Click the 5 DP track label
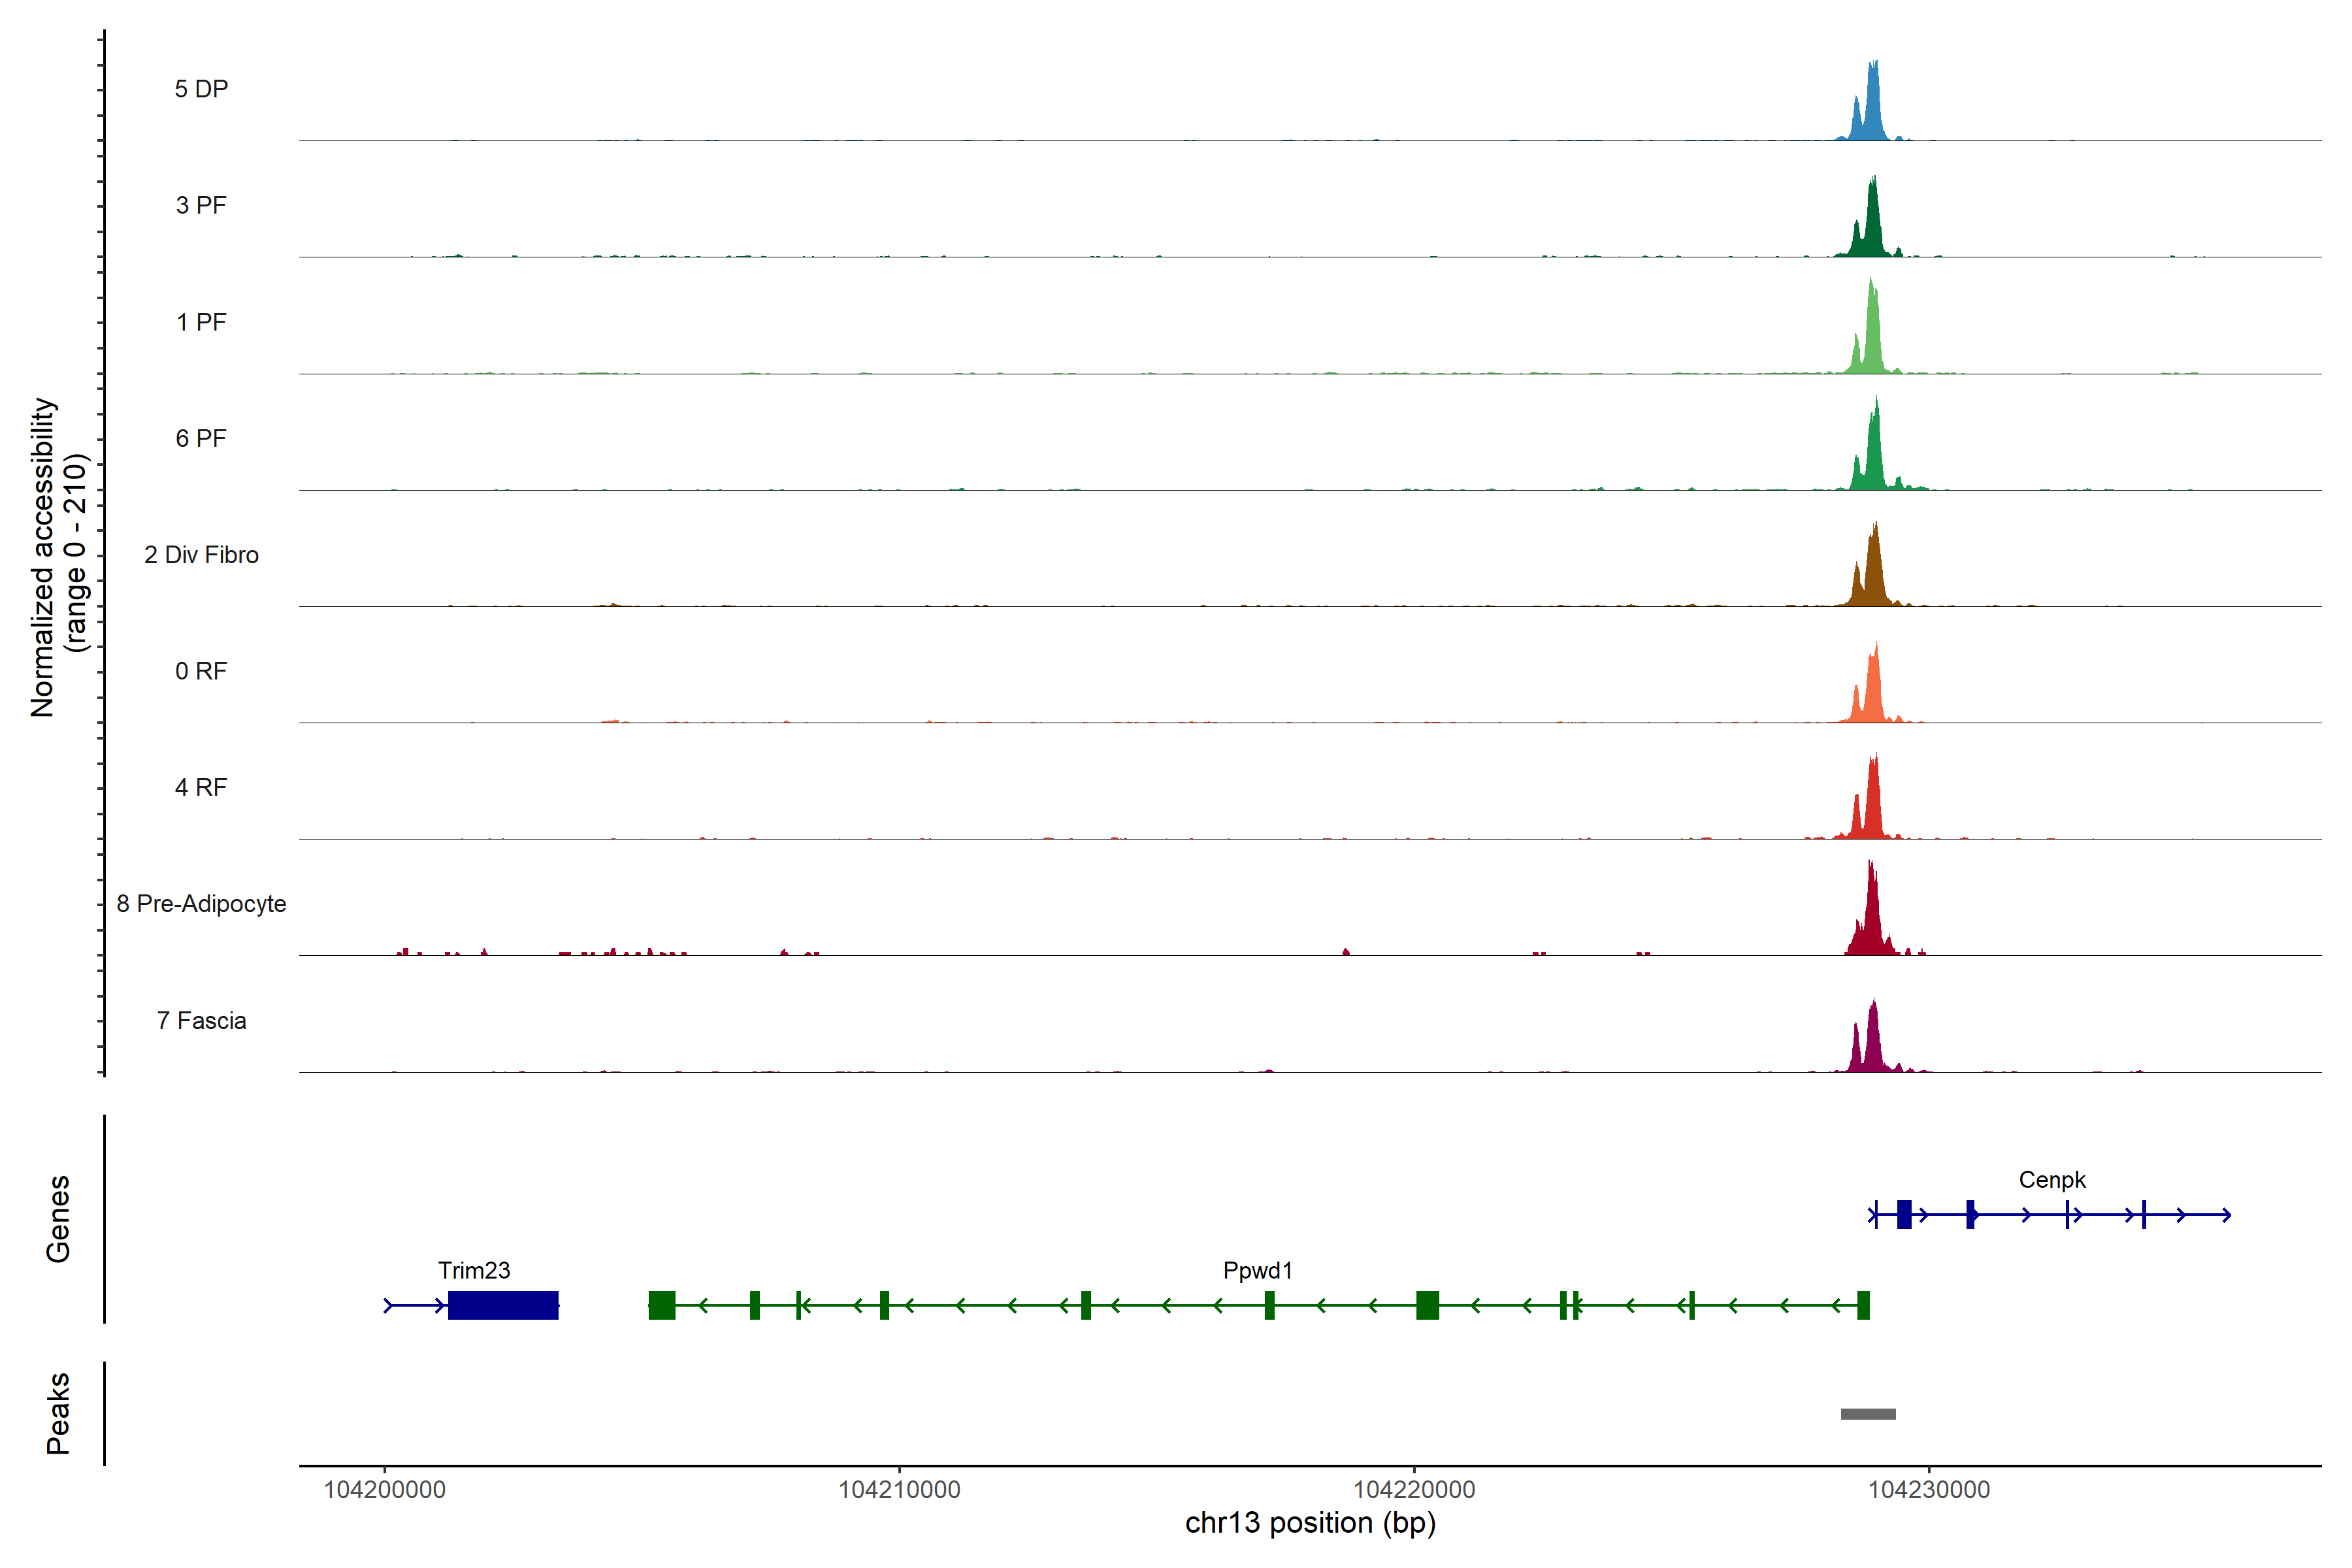Image resolution: width=2352 pixels, height=1568 pixels. (x=201, y=89)
